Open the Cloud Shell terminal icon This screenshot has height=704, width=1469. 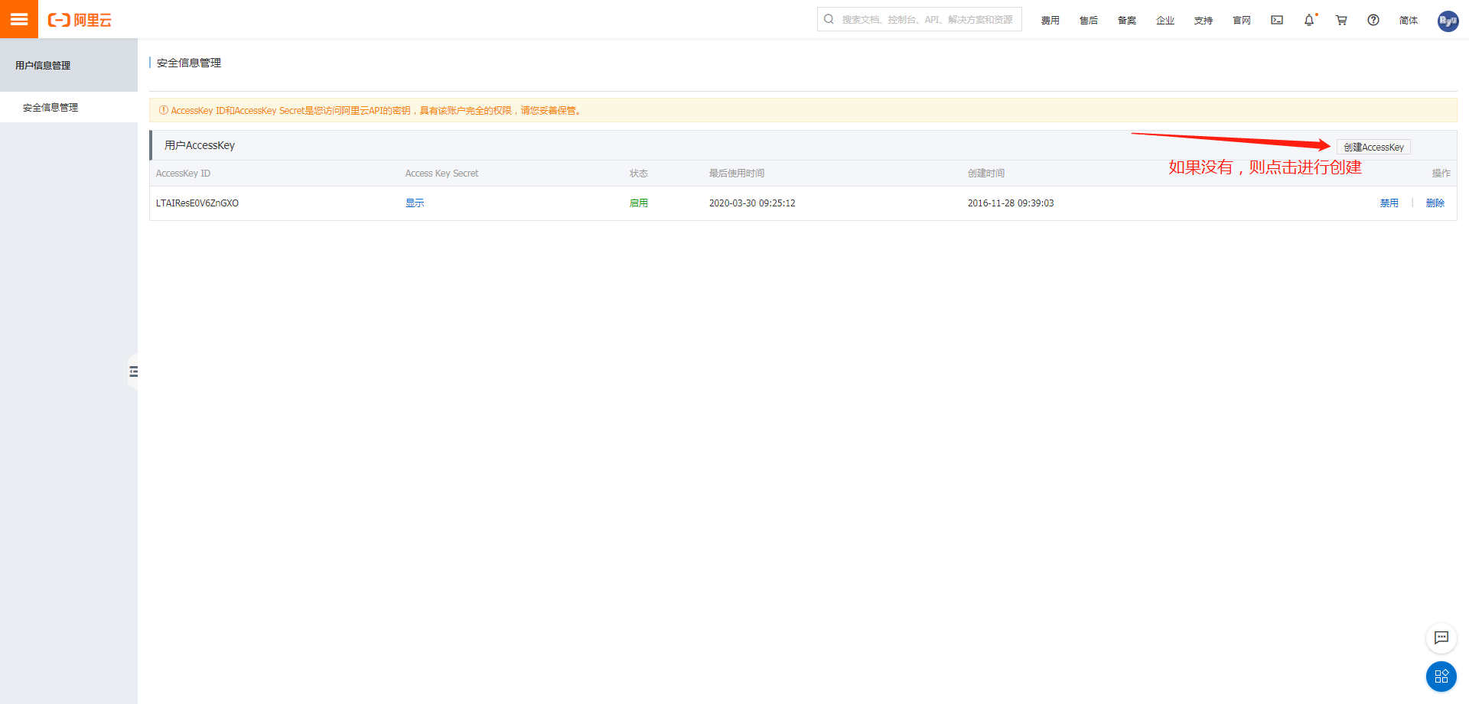[1277, 20]
